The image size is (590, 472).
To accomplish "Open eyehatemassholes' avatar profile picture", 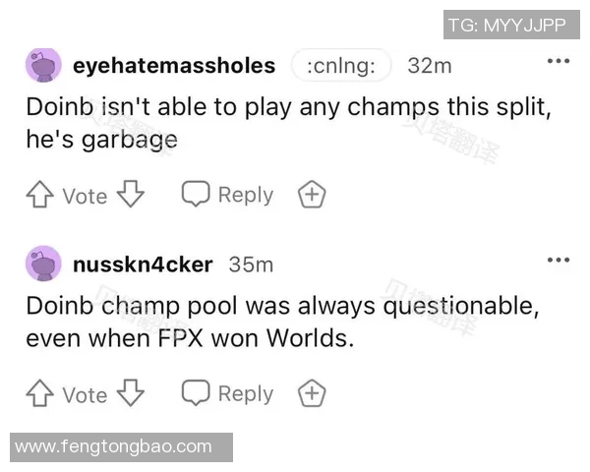I will point(43,66).
